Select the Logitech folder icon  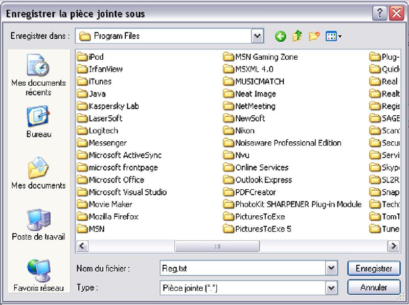[x=82, y=131]
